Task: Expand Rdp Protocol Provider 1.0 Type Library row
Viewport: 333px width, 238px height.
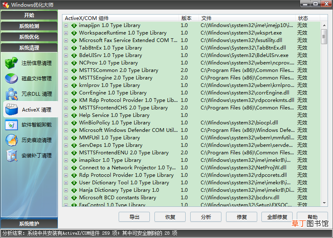Action: point(66,175)
